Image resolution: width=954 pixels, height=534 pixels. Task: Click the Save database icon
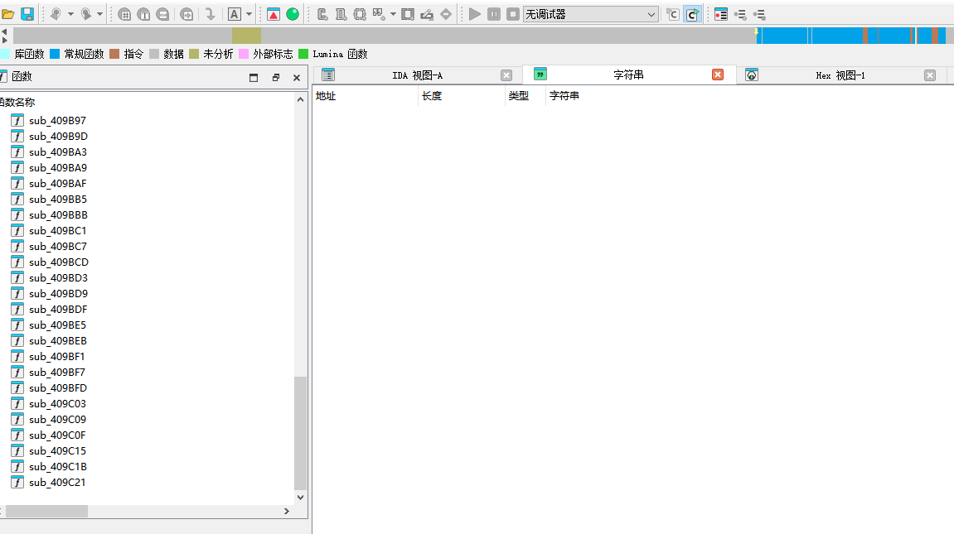27,14
